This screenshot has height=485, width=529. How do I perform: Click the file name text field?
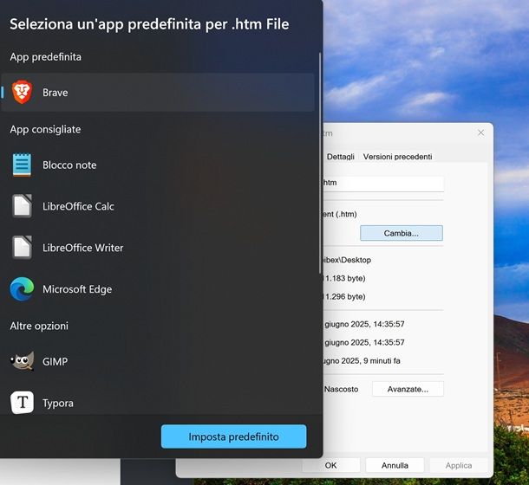point(382,184)
